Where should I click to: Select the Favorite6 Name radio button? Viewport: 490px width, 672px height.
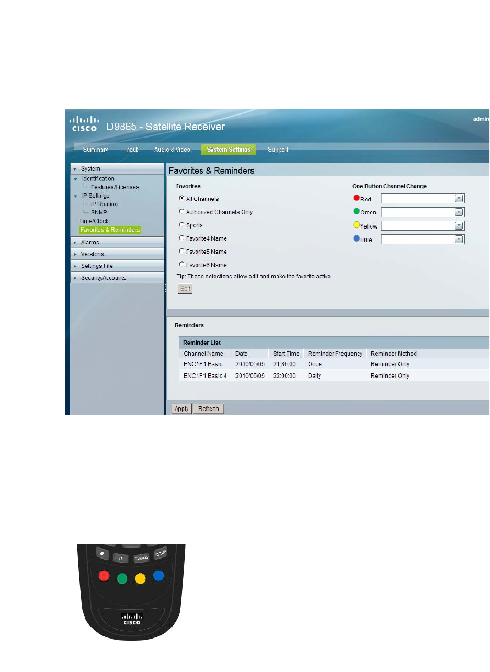tap(181, 264)
